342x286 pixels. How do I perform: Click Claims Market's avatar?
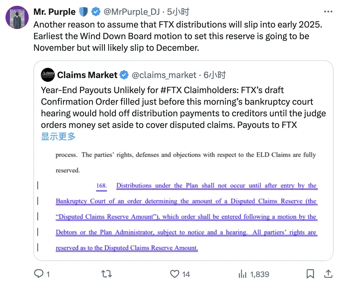[x=48, y=75]
